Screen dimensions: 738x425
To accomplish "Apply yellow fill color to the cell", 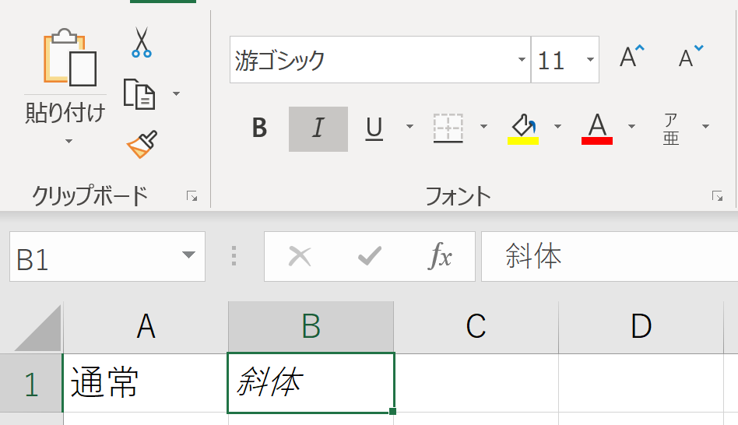I will coord(523,128).
